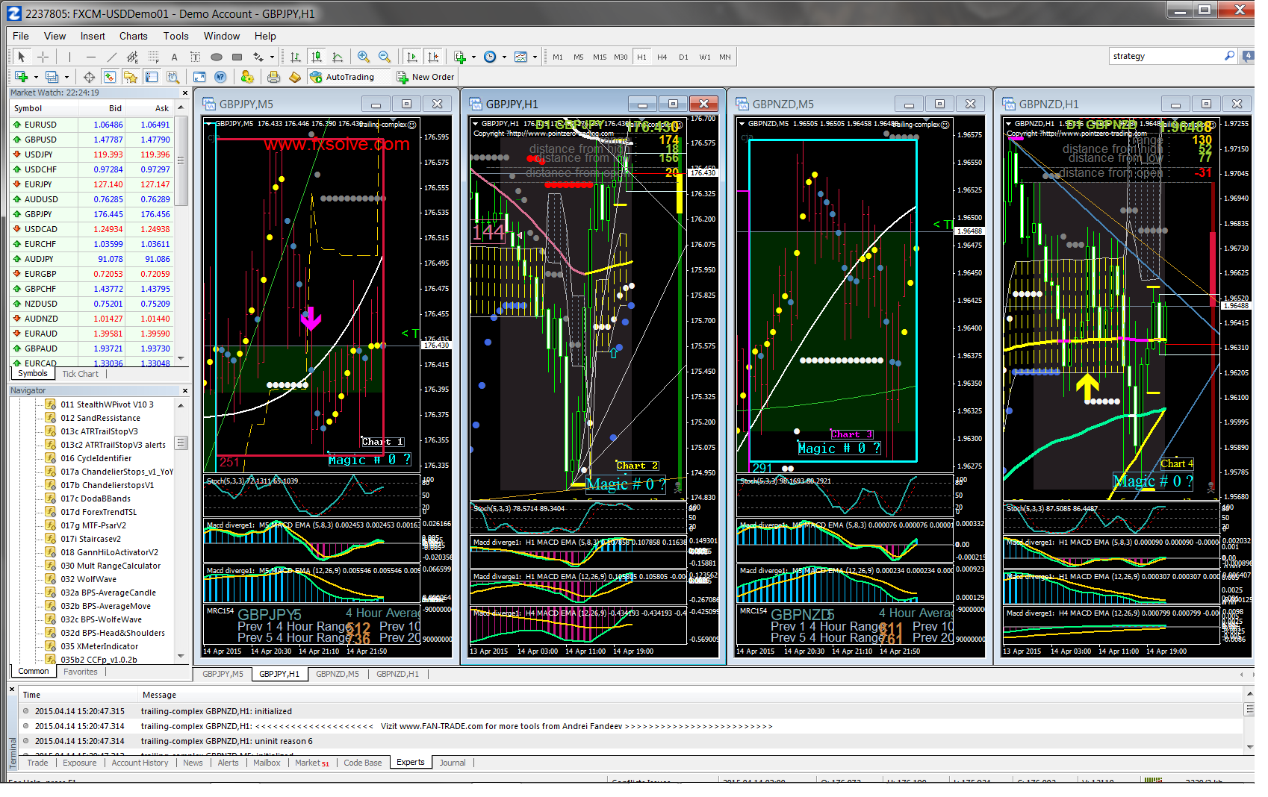Expand the Periods clock dropdown arrow
The height and width of the screenshot is (797, 1268).
pyautogui.click(x=504, y=57)
